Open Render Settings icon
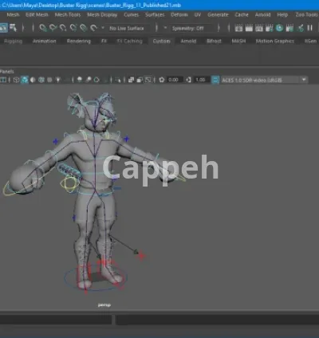Viewport: 319px width, 338px height. pyautogui.click(x=270, y=28)
